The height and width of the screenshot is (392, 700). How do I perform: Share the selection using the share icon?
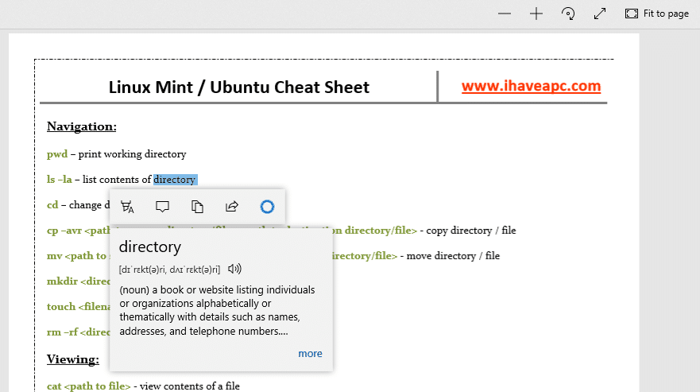point(232,207)
